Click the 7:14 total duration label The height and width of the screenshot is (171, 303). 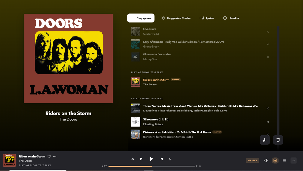point(199,166)
